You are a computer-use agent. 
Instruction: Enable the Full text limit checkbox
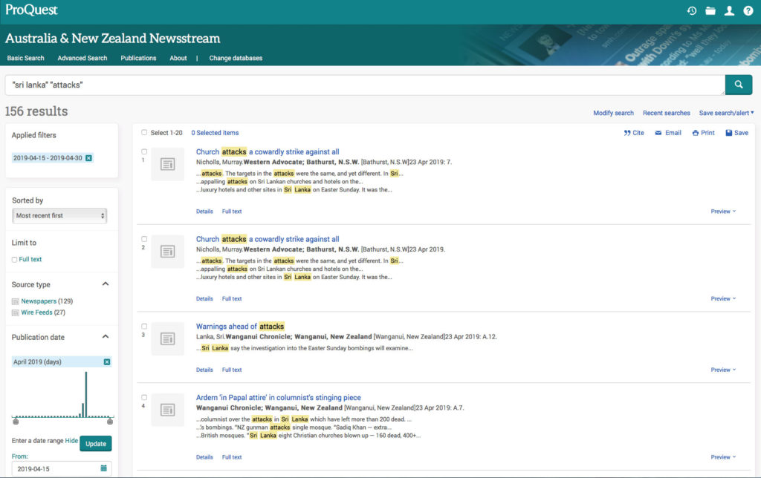15,260
